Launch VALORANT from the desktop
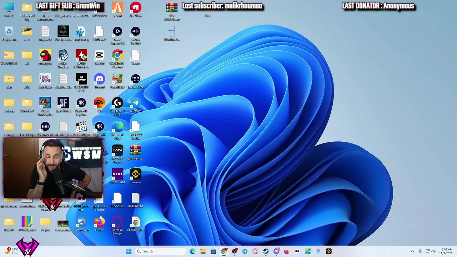This screenshot has width=457, height=257. tap(99, 10)
